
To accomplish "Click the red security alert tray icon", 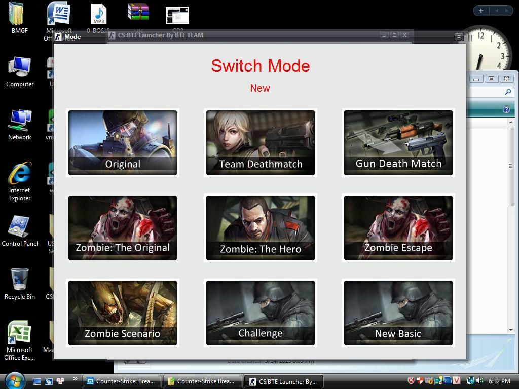I will [x=411, y=381].
